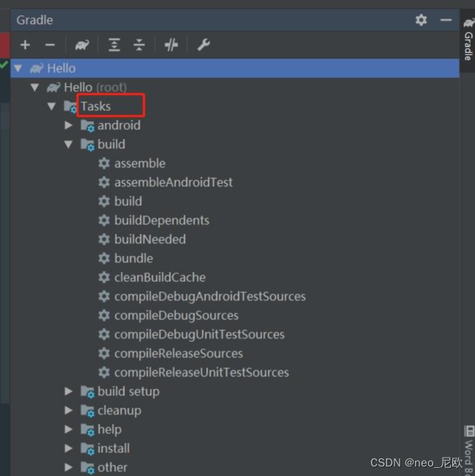Click the other folder icon
The height and width of the screenshot is (476, 475).
click(x=88, y=468)
